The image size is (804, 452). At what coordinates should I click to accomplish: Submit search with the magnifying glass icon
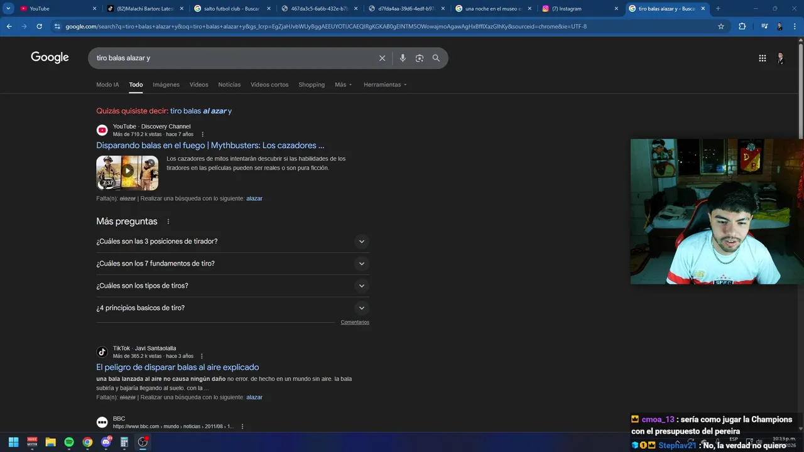click(436, 58)
